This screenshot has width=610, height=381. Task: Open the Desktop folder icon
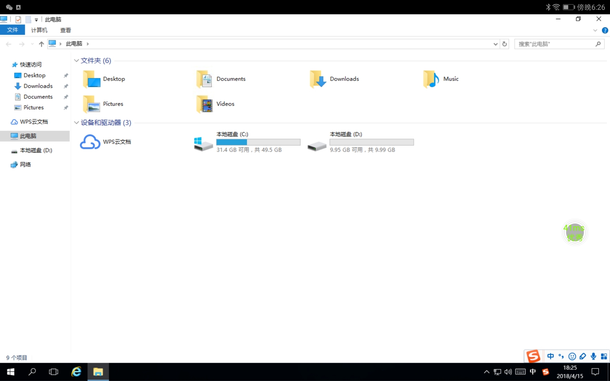(91, 79)
